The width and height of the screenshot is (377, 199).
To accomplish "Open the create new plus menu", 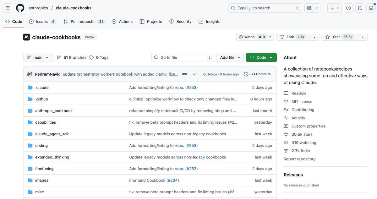I will click(335, 8).
